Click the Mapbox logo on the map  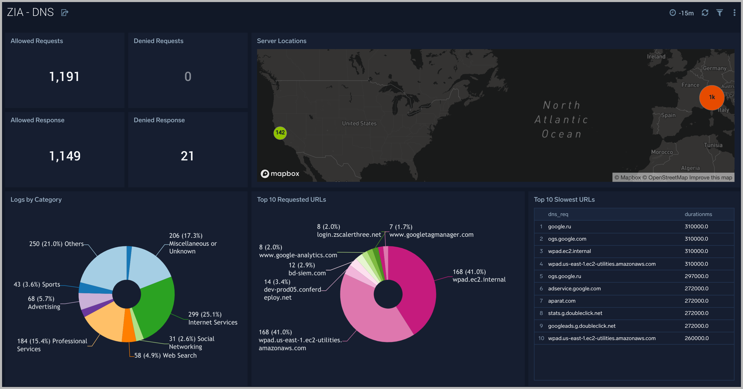(x=280, y=173)
